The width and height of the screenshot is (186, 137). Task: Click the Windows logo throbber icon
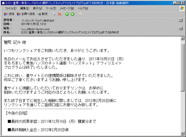point(182,8)
